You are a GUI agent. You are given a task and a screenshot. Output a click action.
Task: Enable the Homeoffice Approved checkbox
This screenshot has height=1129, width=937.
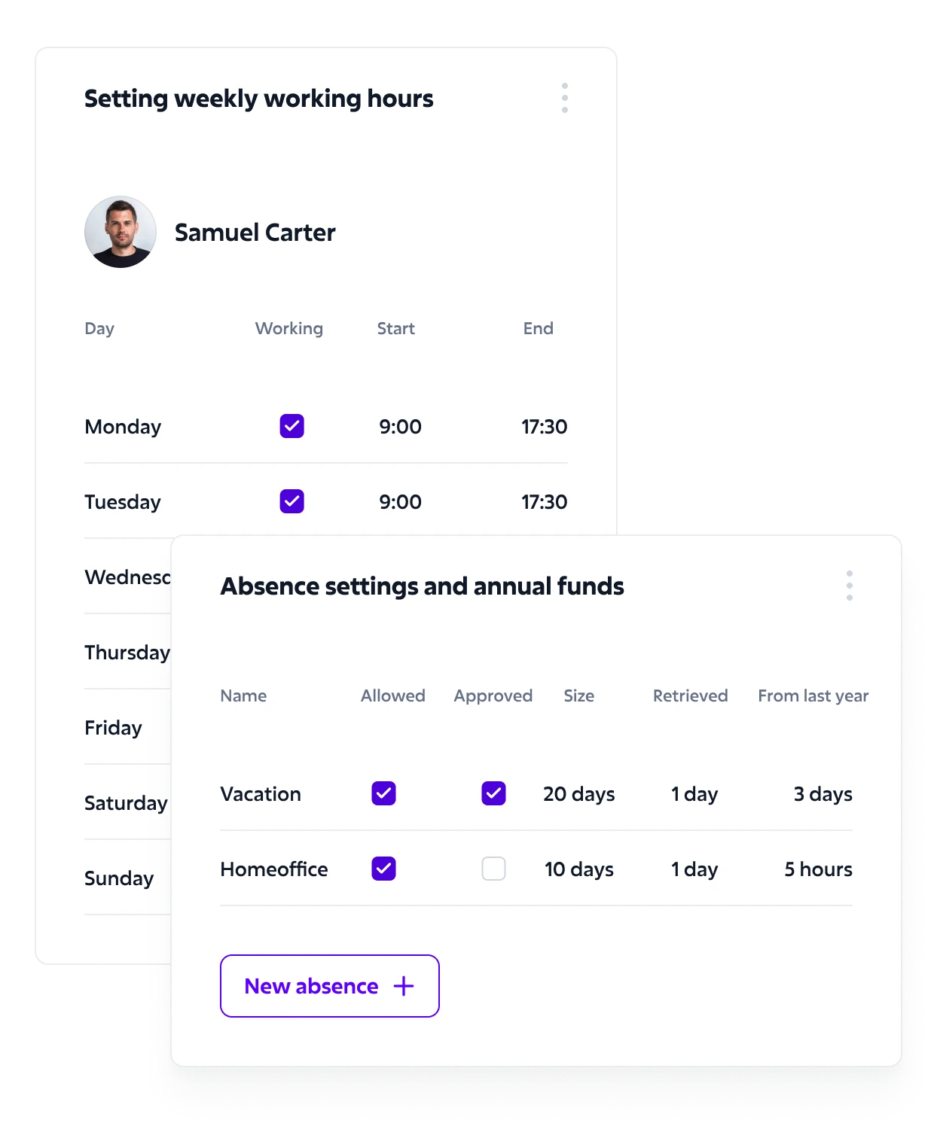[494, 869]
